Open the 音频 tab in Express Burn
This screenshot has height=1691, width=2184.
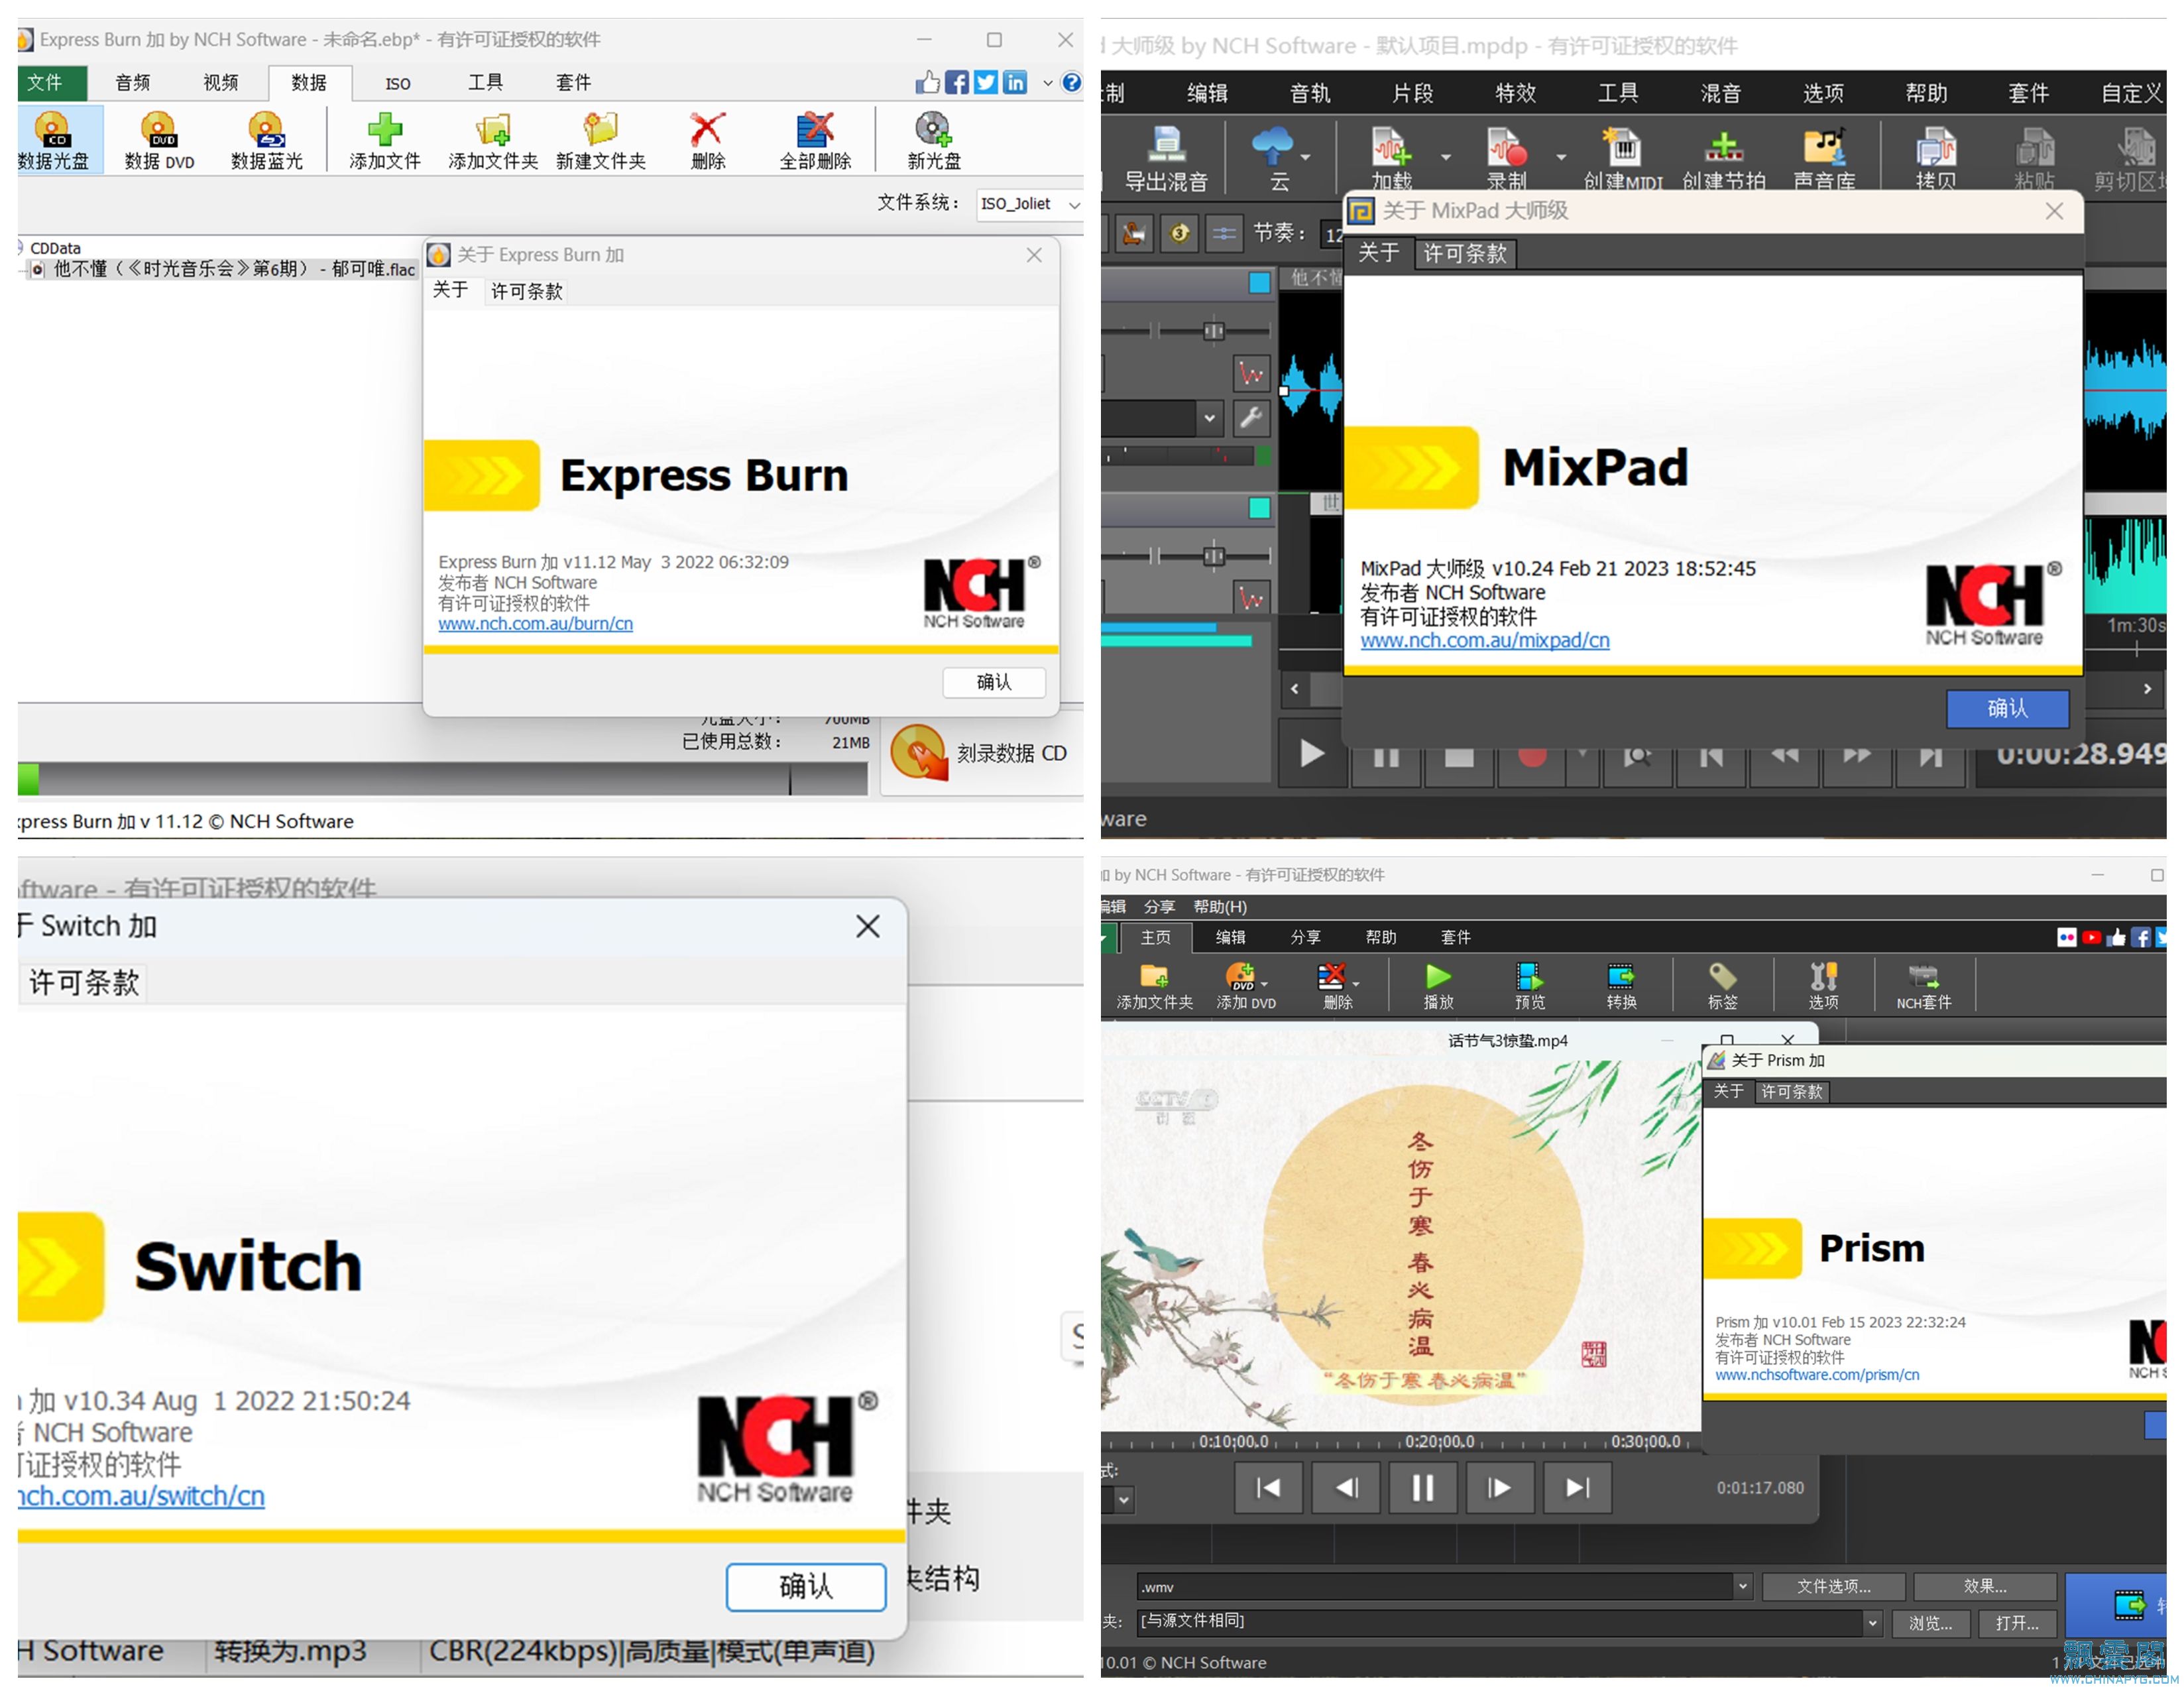pyautogui.click(x=132, y=83)
